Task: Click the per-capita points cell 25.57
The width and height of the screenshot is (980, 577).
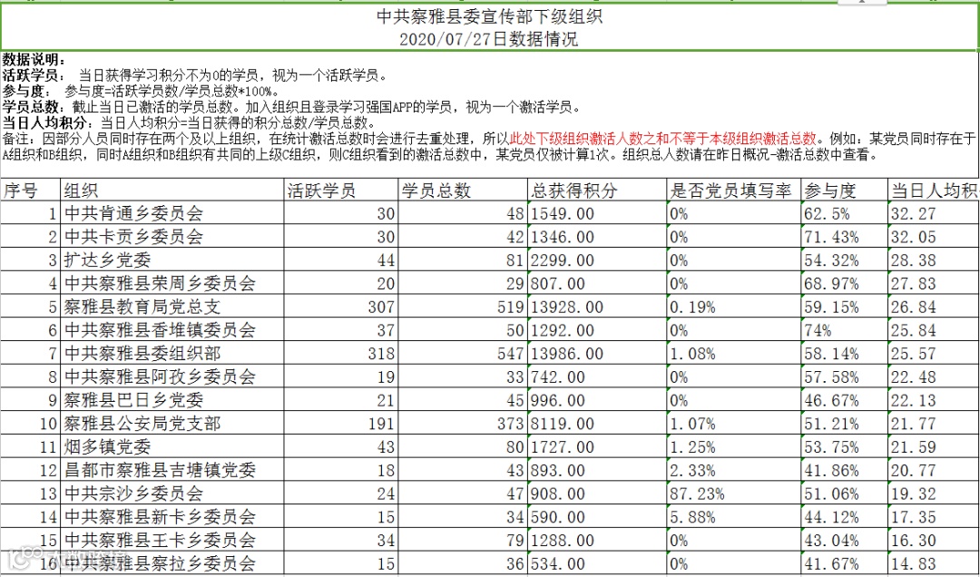Action: [x=934, y=354]
